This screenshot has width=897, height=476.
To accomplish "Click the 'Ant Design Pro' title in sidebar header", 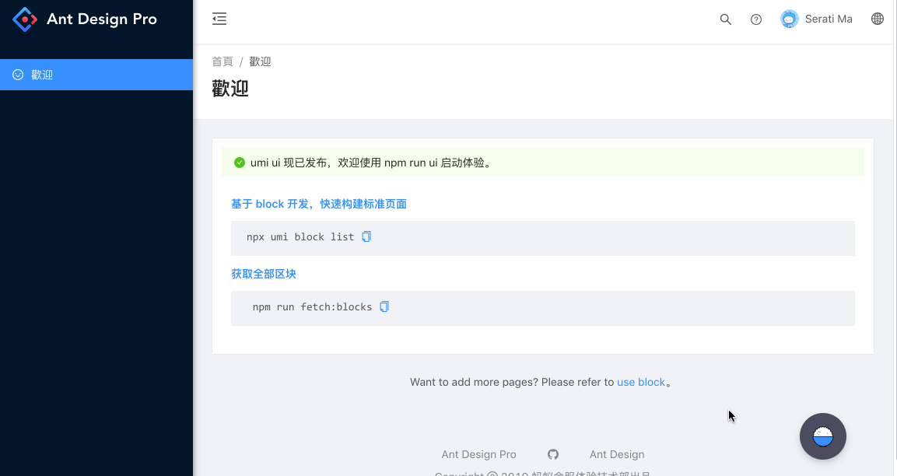I will point(102,19).
